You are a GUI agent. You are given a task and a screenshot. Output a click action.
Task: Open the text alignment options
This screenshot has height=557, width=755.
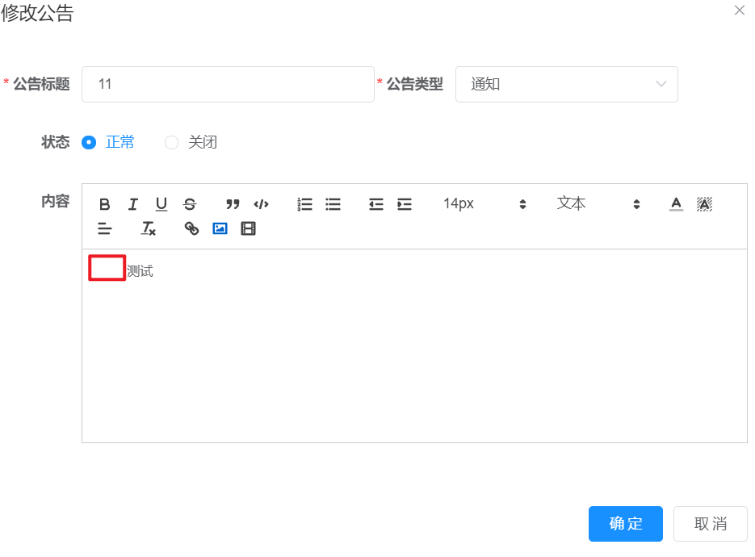coord(104,228)
